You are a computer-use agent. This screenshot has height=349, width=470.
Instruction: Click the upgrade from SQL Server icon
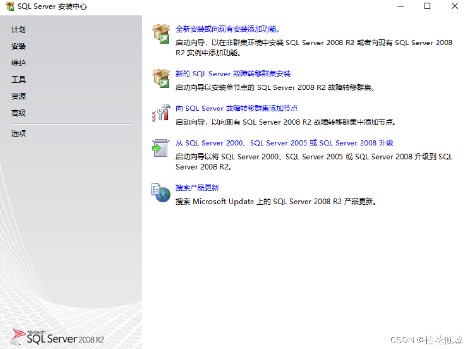coord(161,148)
